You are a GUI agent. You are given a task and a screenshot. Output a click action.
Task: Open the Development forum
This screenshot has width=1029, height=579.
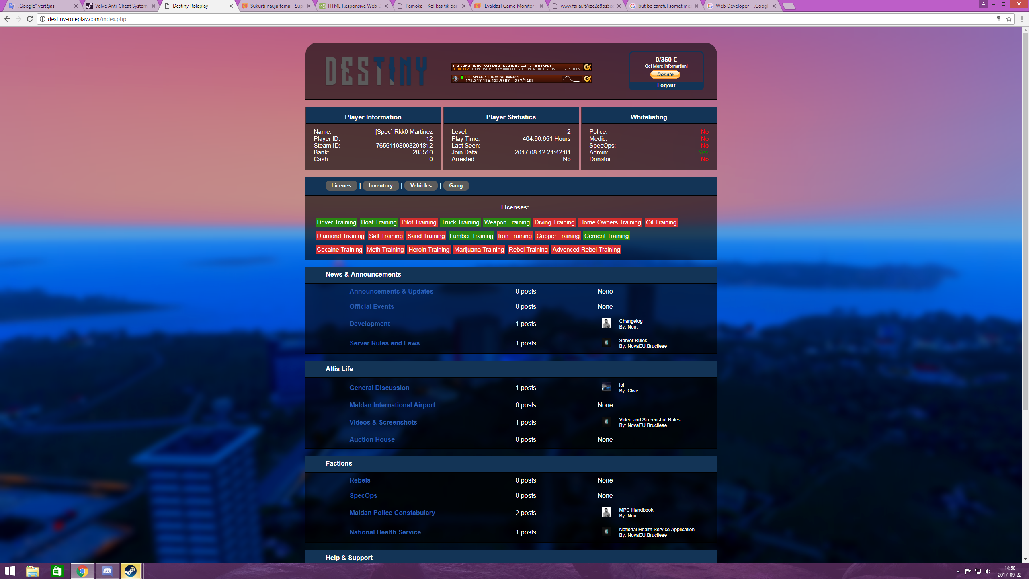pos(369,324)
